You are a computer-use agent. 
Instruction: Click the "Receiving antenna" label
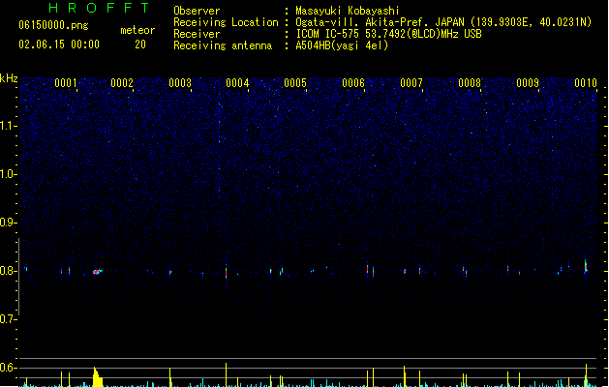(223, 45)
